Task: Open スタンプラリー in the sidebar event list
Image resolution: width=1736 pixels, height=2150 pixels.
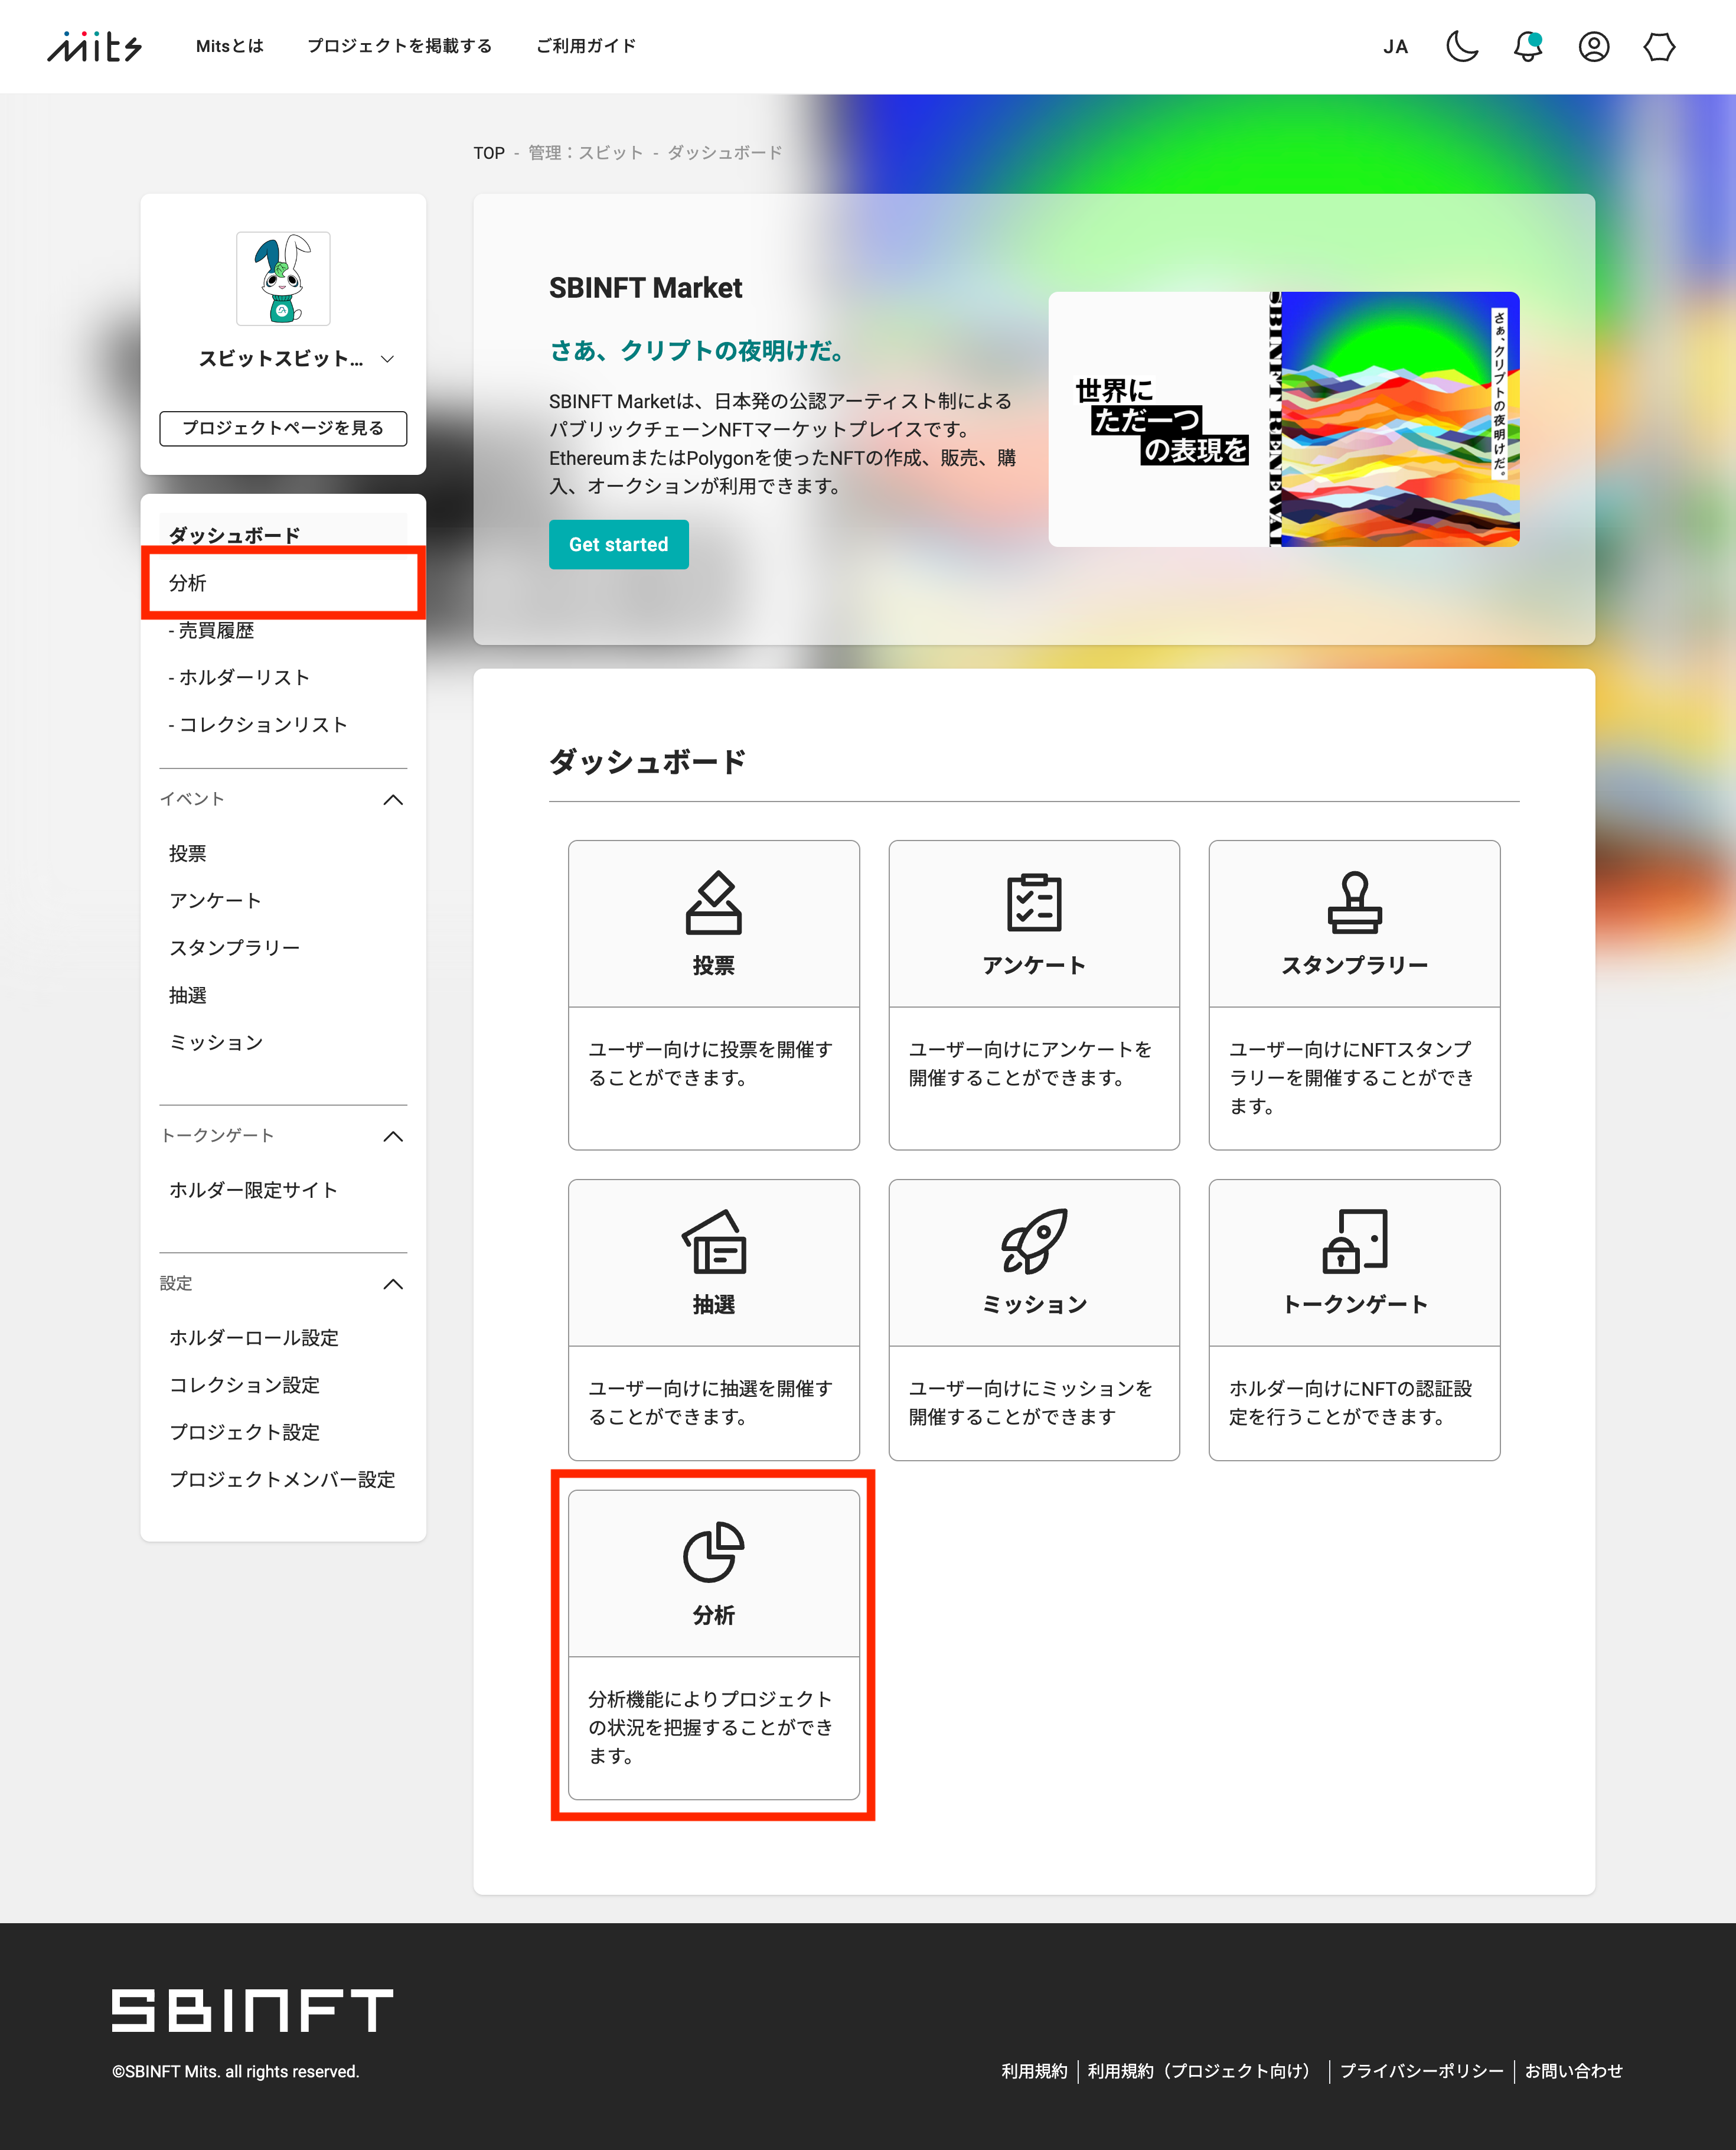Action: pos(234,947)
